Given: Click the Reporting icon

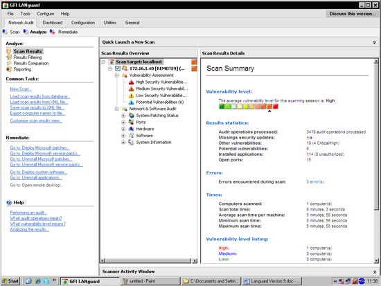Looking at the screenshot, I should [9, 69].
